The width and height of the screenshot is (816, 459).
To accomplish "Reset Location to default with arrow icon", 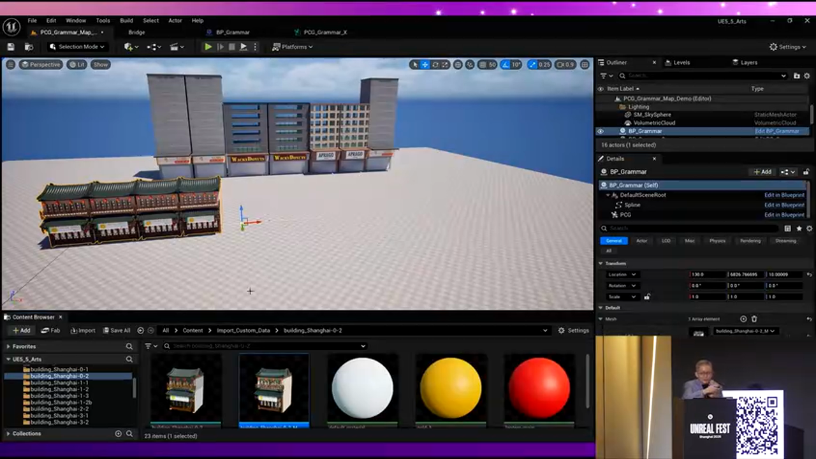I will (809, 274).
